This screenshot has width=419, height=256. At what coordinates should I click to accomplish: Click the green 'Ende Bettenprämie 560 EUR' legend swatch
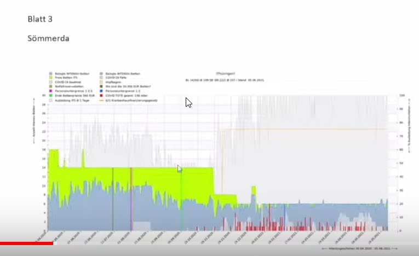pyautogui.click(x=51, y=96)
